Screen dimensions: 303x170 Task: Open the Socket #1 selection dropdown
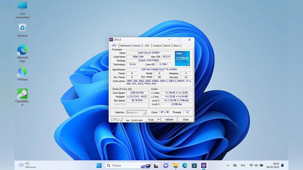pos(136,112)
